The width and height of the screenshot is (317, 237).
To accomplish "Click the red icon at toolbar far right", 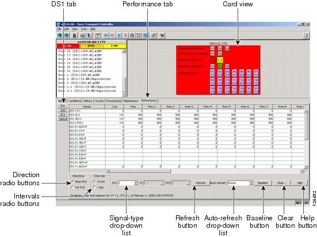I will click(x=306, y=35).
